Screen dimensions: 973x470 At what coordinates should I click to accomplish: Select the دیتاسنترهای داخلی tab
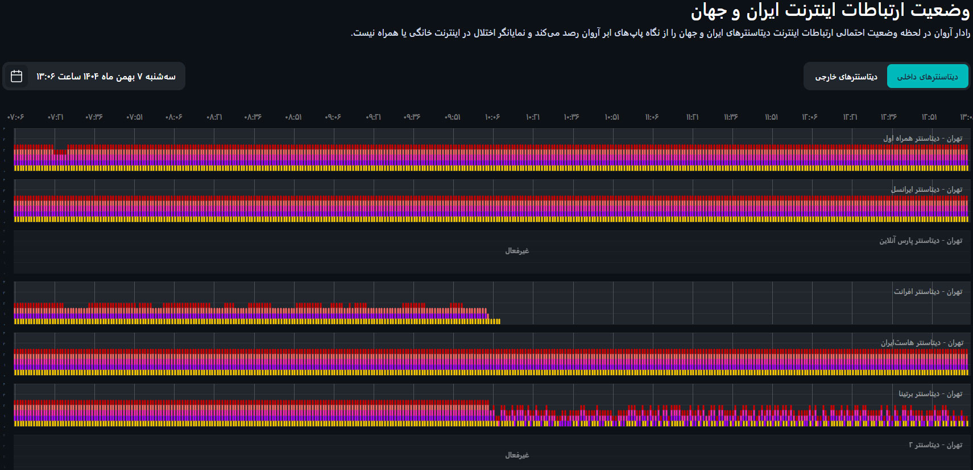927,77
